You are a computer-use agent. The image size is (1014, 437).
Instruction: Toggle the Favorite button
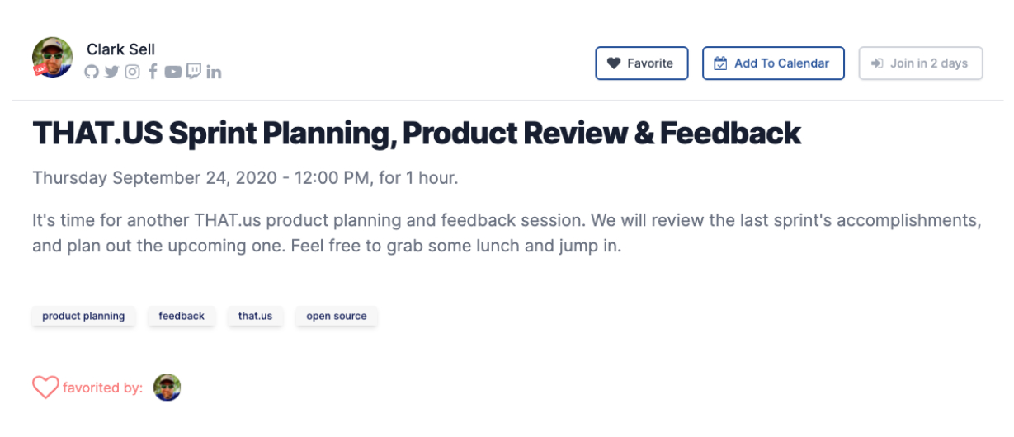coord(642,63)
